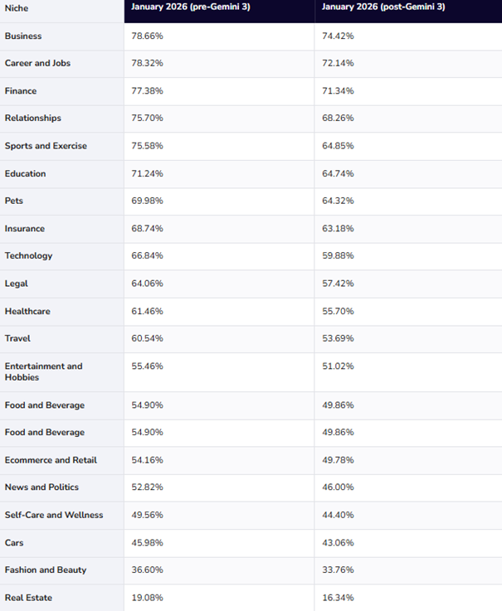
Task: Click the Education niche cell
Action: (x=25, y=173)
